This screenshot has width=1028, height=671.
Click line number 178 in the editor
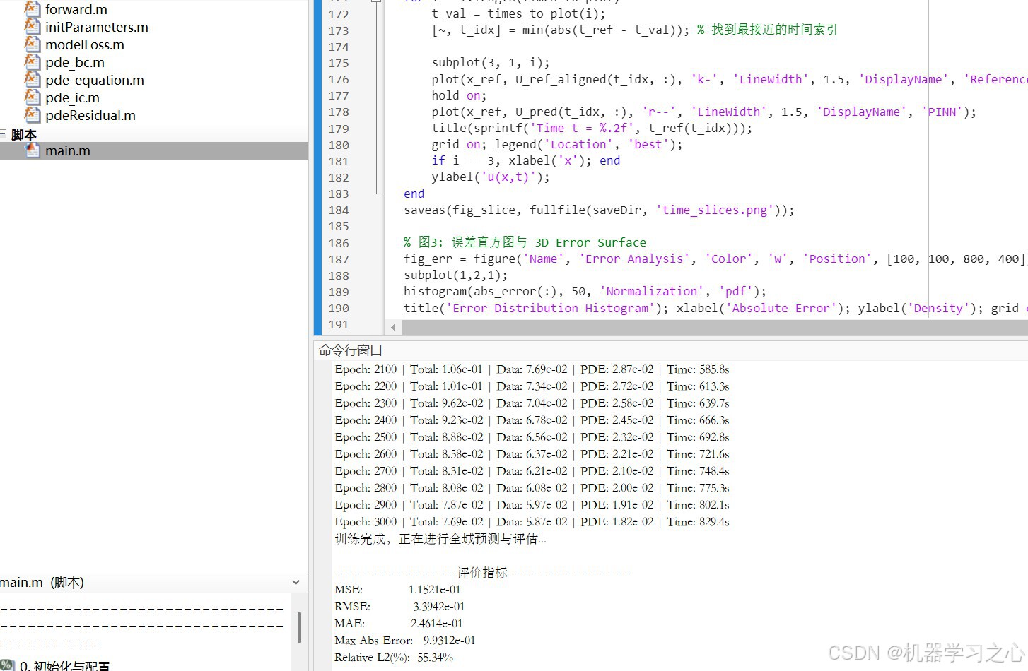click(339, 112)
